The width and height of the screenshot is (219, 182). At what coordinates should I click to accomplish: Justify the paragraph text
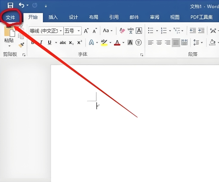pos(176,42)
